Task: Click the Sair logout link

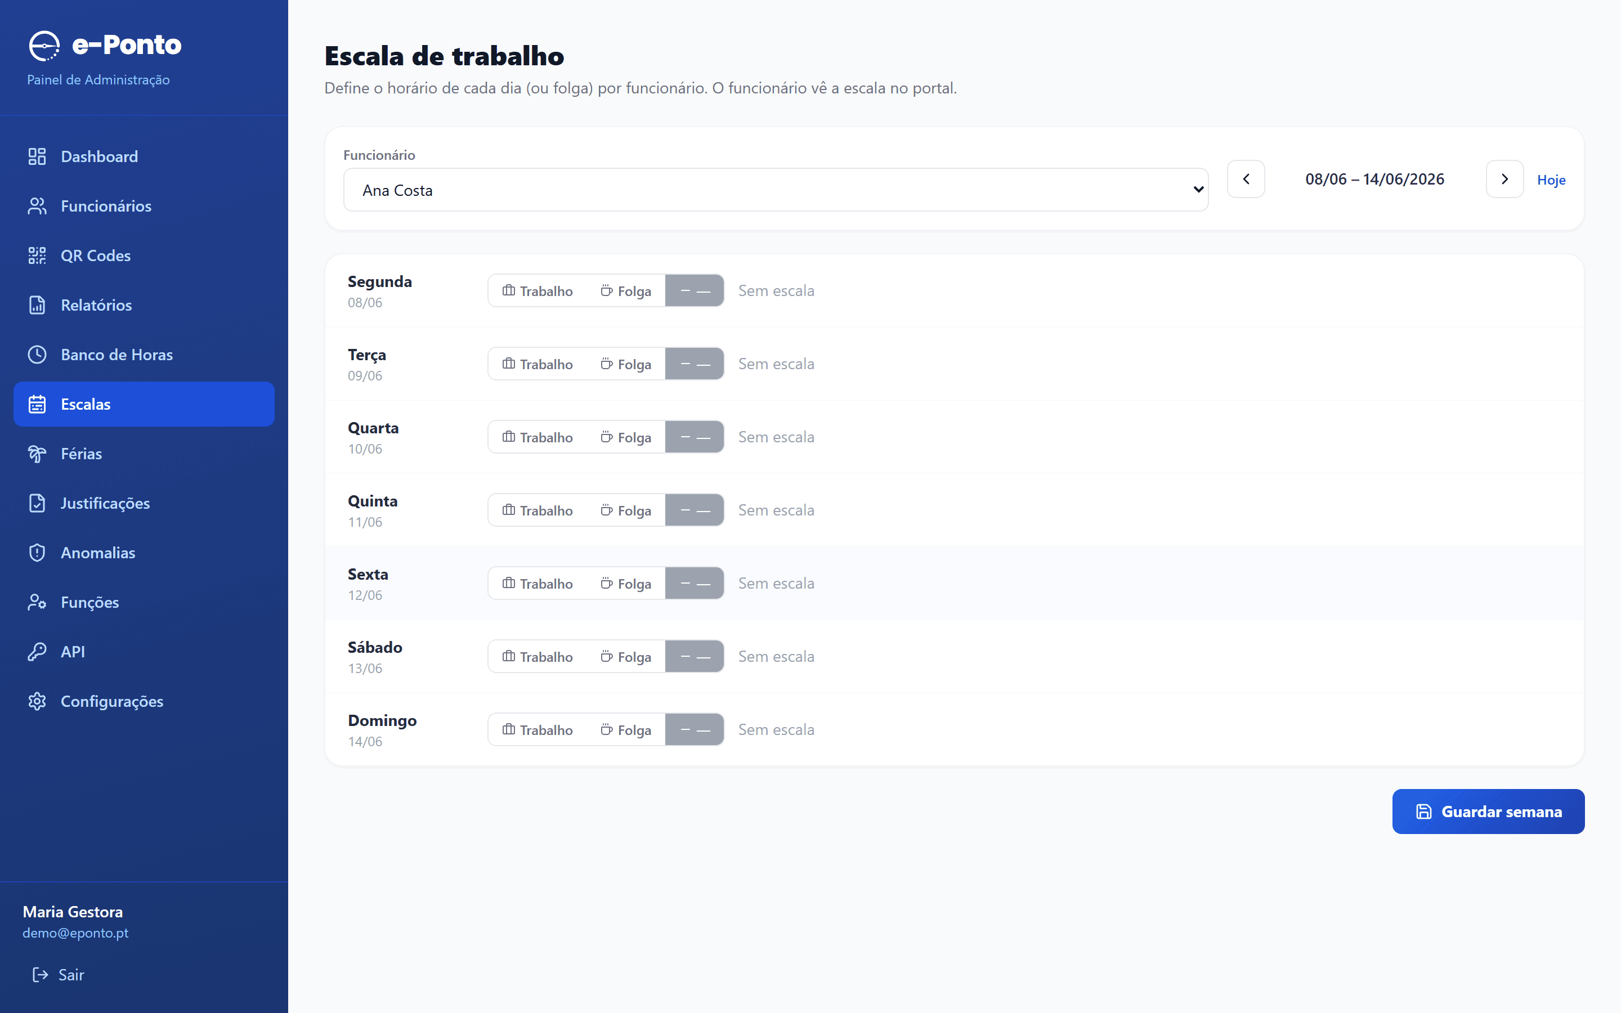Action: click(x=59, y=975)
